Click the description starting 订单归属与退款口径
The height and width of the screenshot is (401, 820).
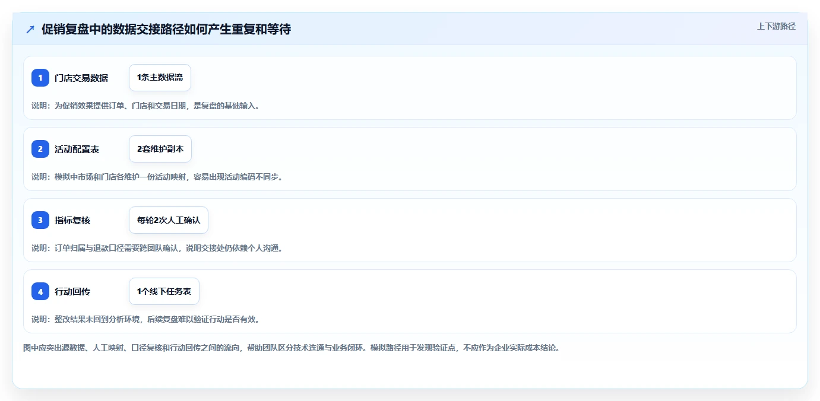[x=157, y=248]
